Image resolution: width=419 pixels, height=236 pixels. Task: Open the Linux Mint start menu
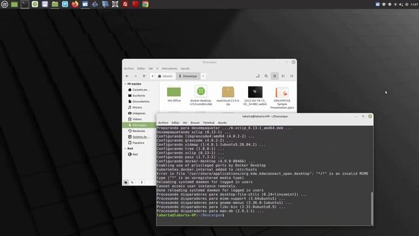5,4
